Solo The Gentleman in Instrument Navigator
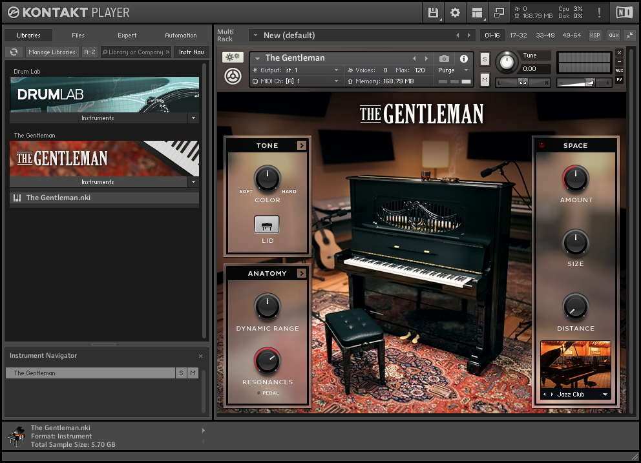This screenshot has height=463, width=641. 181,373
